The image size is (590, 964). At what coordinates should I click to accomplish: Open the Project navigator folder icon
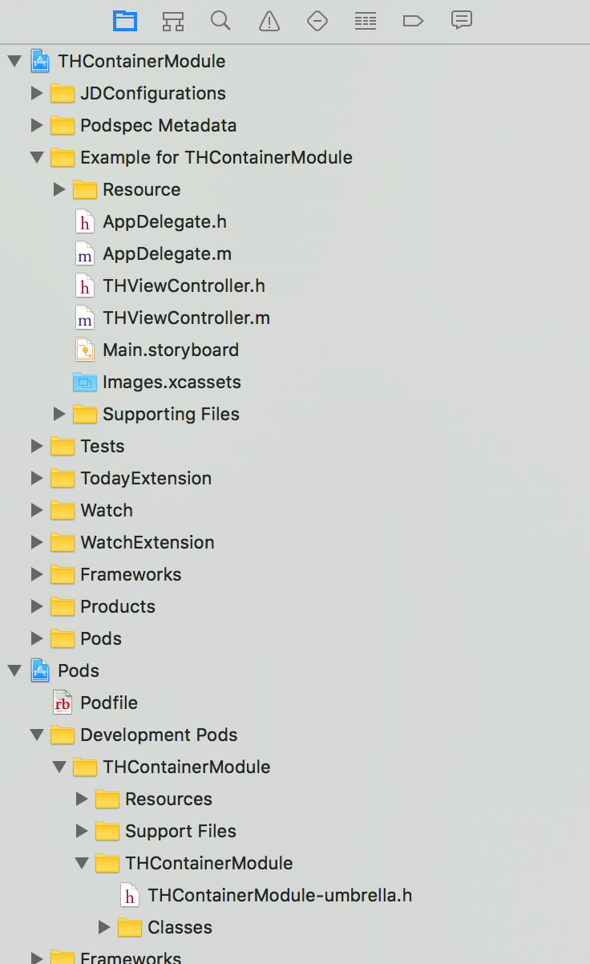[x=125, y=21]
